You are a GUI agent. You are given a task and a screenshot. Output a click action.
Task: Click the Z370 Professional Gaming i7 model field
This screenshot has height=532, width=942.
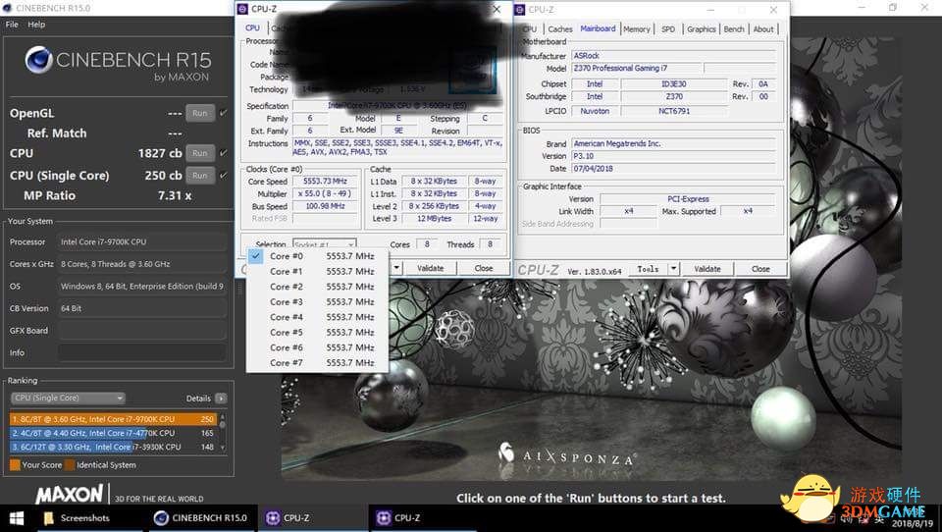pyautogui.click(x=636, y=68)
